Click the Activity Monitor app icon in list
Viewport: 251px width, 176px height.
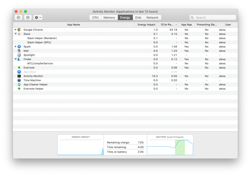[x=19, y=76]
